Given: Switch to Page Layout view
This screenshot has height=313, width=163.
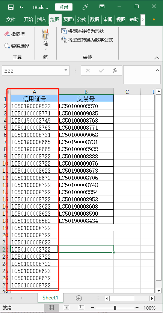Looking at the screenshot, I should click(66, 308).
